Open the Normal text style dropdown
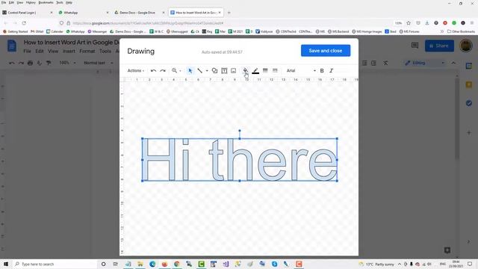 coord(98,63)
